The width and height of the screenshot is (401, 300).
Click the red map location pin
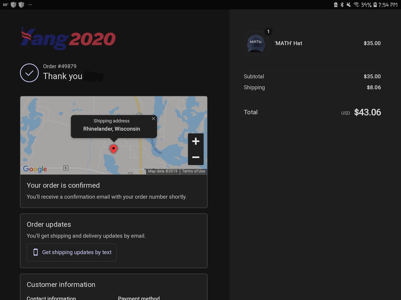(114, 149)
